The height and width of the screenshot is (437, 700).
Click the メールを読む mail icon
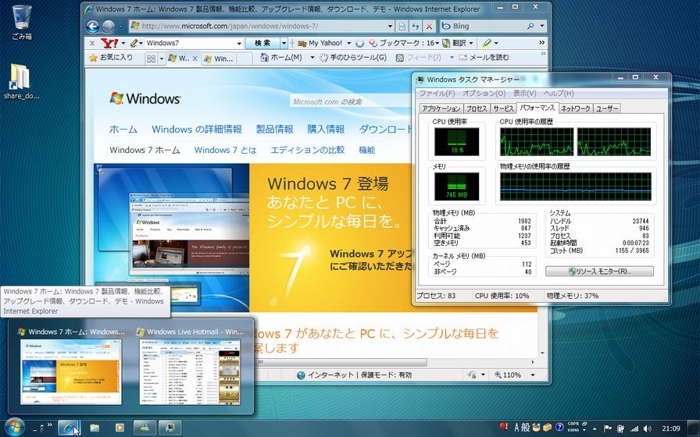[x=462, y=58]
